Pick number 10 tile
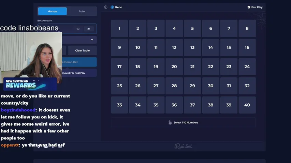 pyautogui.click(x=138, y=48)
